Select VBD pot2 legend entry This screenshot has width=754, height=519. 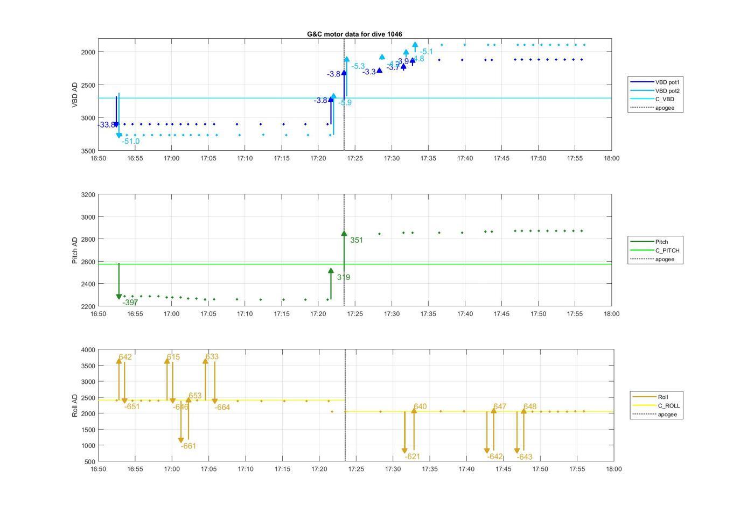(654, 91)
